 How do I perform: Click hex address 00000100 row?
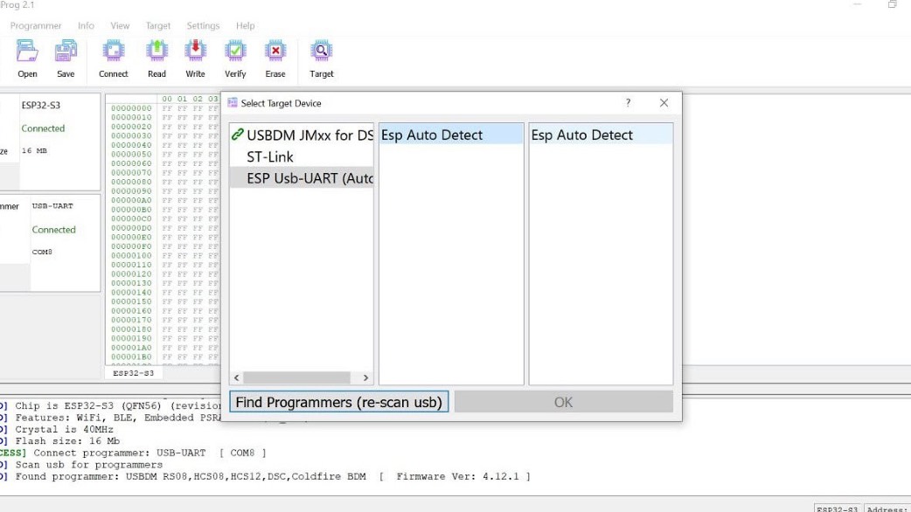click(x=131, y=255)
